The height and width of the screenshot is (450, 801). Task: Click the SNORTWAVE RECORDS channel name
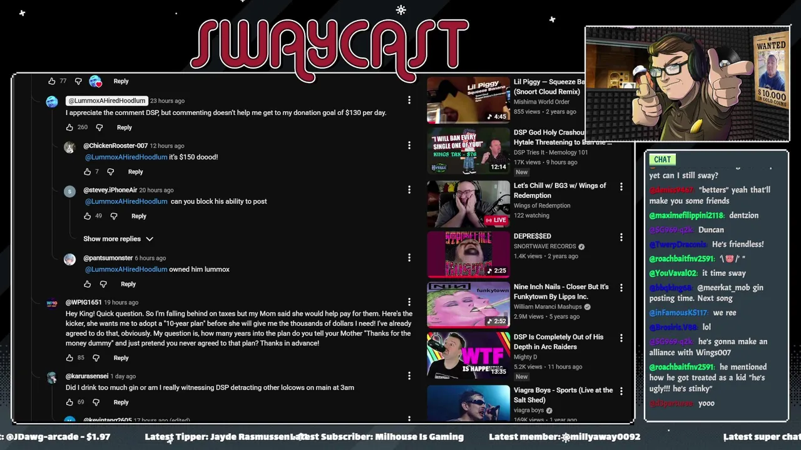545,246
